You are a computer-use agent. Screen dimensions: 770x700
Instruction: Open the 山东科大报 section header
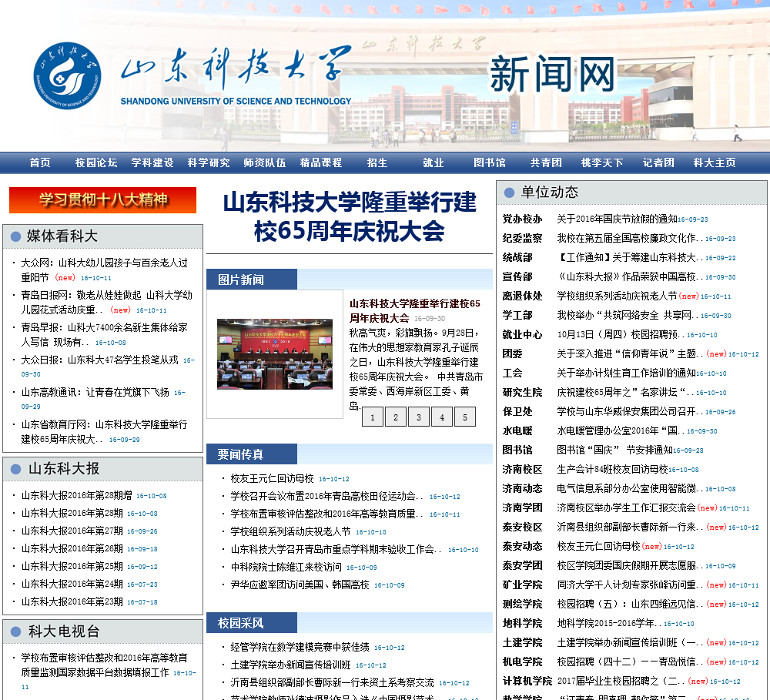coord(64,469)
